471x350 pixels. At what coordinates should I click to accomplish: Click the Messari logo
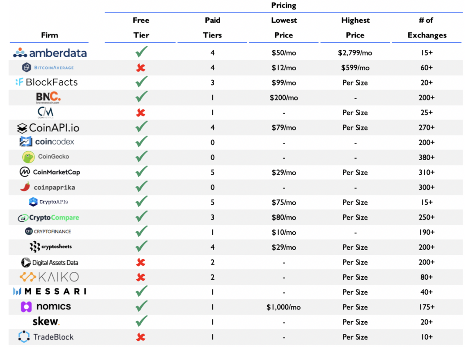click(49, 292)
